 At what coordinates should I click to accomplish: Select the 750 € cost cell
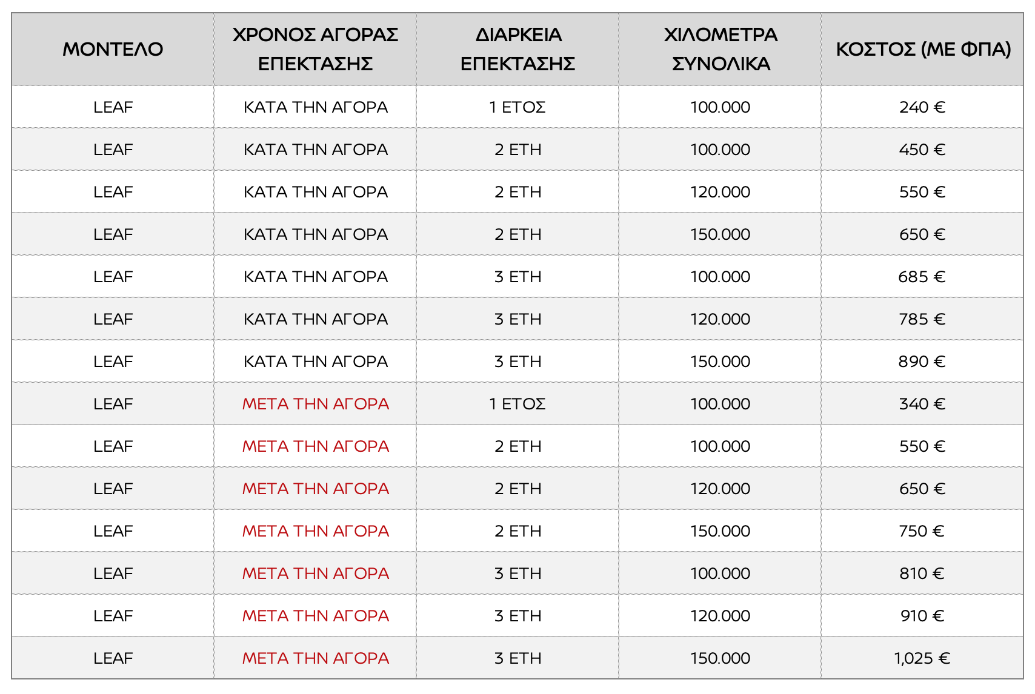coord(922,531)
